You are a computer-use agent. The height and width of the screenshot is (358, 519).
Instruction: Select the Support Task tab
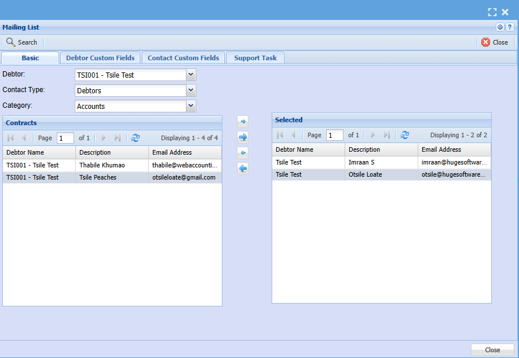(x=255, y=58)
